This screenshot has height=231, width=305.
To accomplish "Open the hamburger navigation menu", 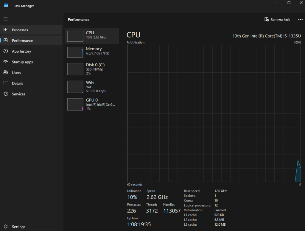I will click(x=6, y=19).
